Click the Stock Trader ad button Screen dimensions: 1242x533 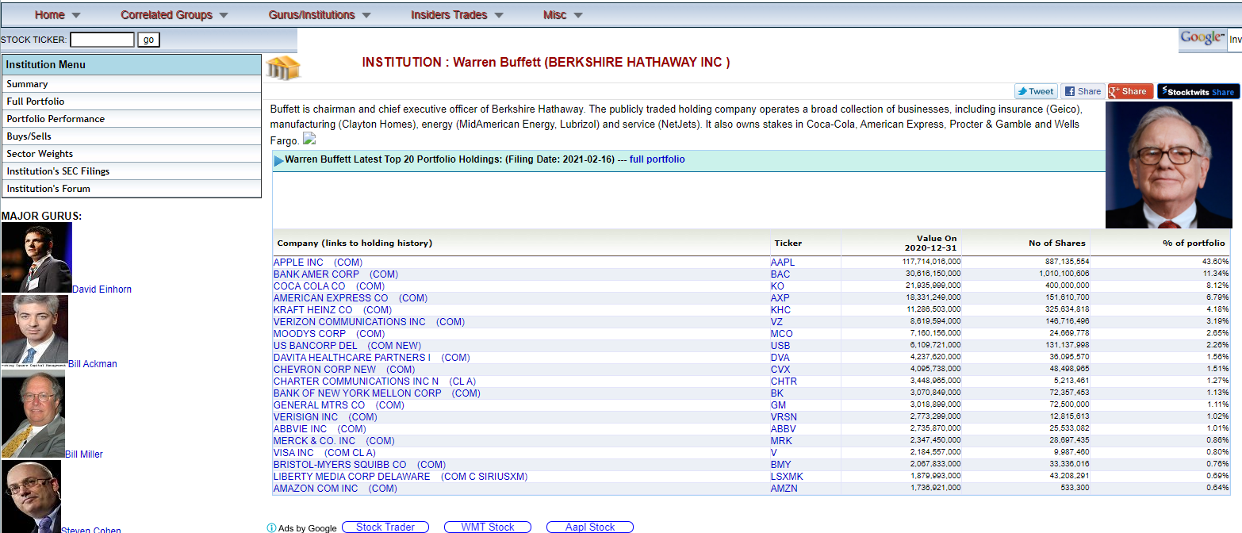click(385, 527)
